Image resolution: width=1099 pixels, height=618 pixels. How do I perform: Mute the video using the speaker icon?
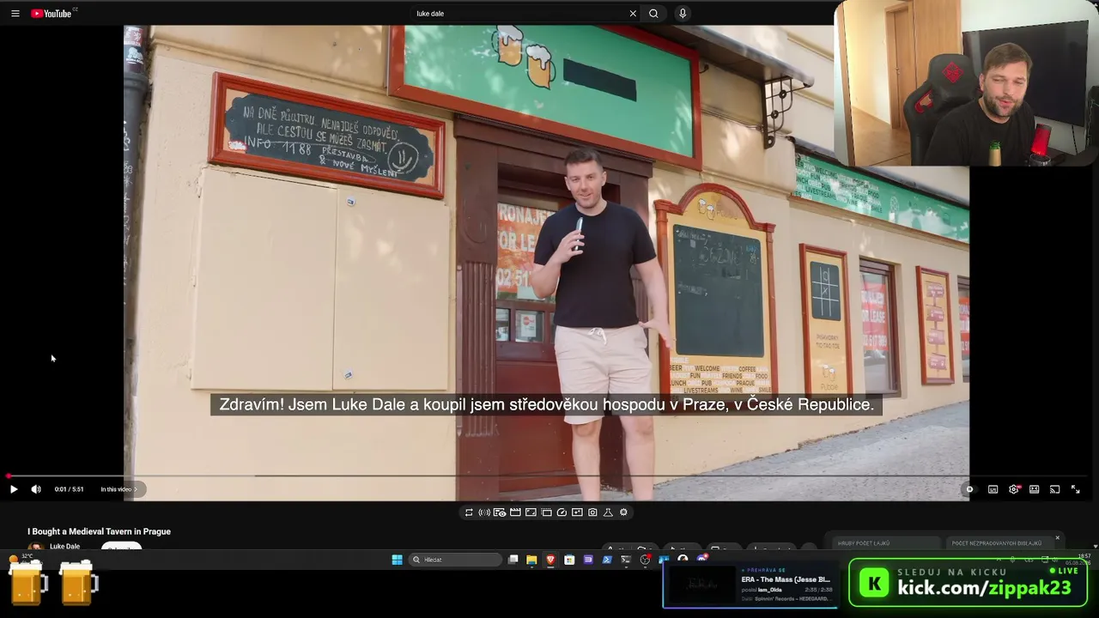click(x=36, y=489)
